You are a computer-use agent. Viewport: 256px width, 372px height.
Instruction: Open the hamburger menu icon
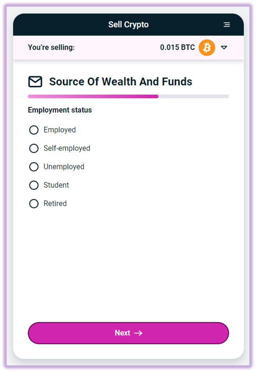coord(226,25)
